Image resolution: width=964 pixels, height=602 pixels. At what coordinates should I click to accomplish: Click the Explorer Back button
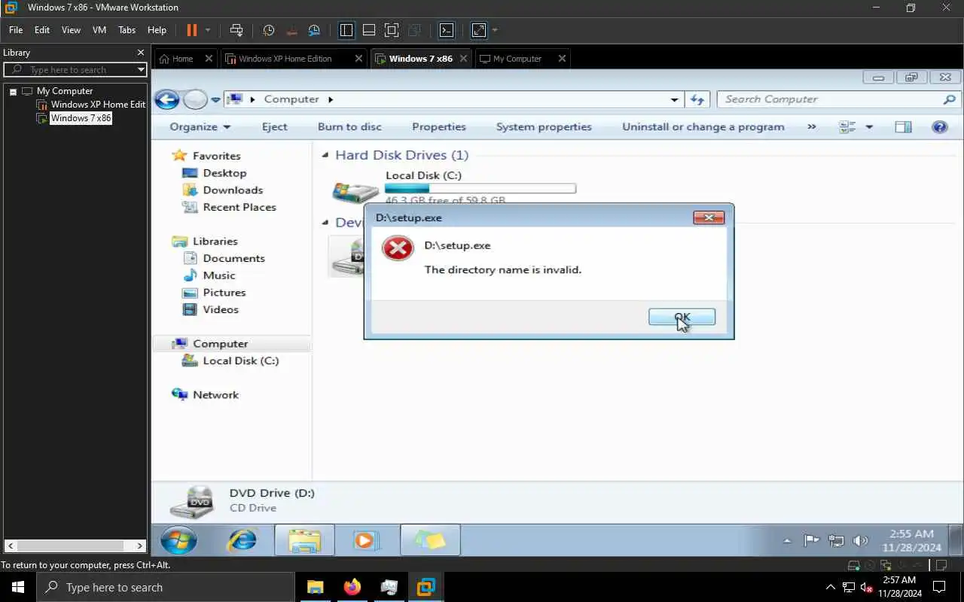click(167, 99)
